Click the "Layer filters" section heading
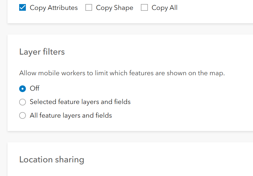This screenshot has width=253, height=176. (x=42, y=52)
